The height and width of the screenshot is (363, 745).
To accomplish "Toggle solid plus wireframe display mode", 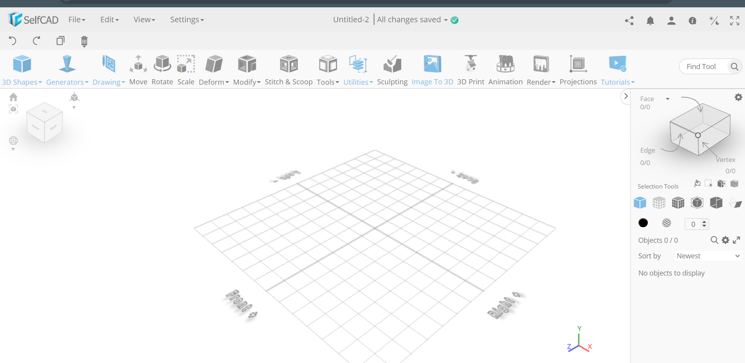I will click(x=678, y=203).
